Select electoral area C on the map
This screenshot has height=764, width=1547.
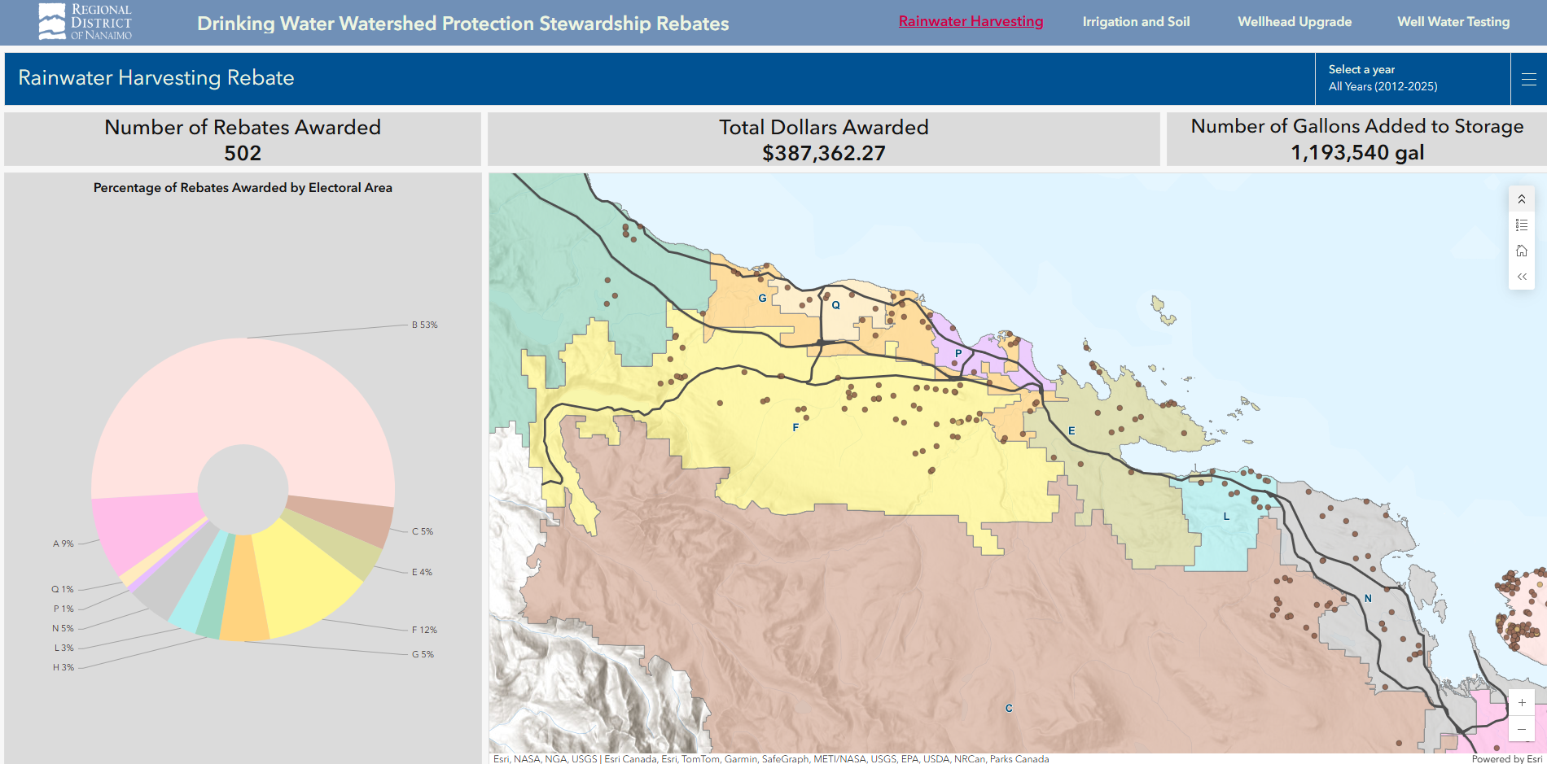click(1010, 709)
